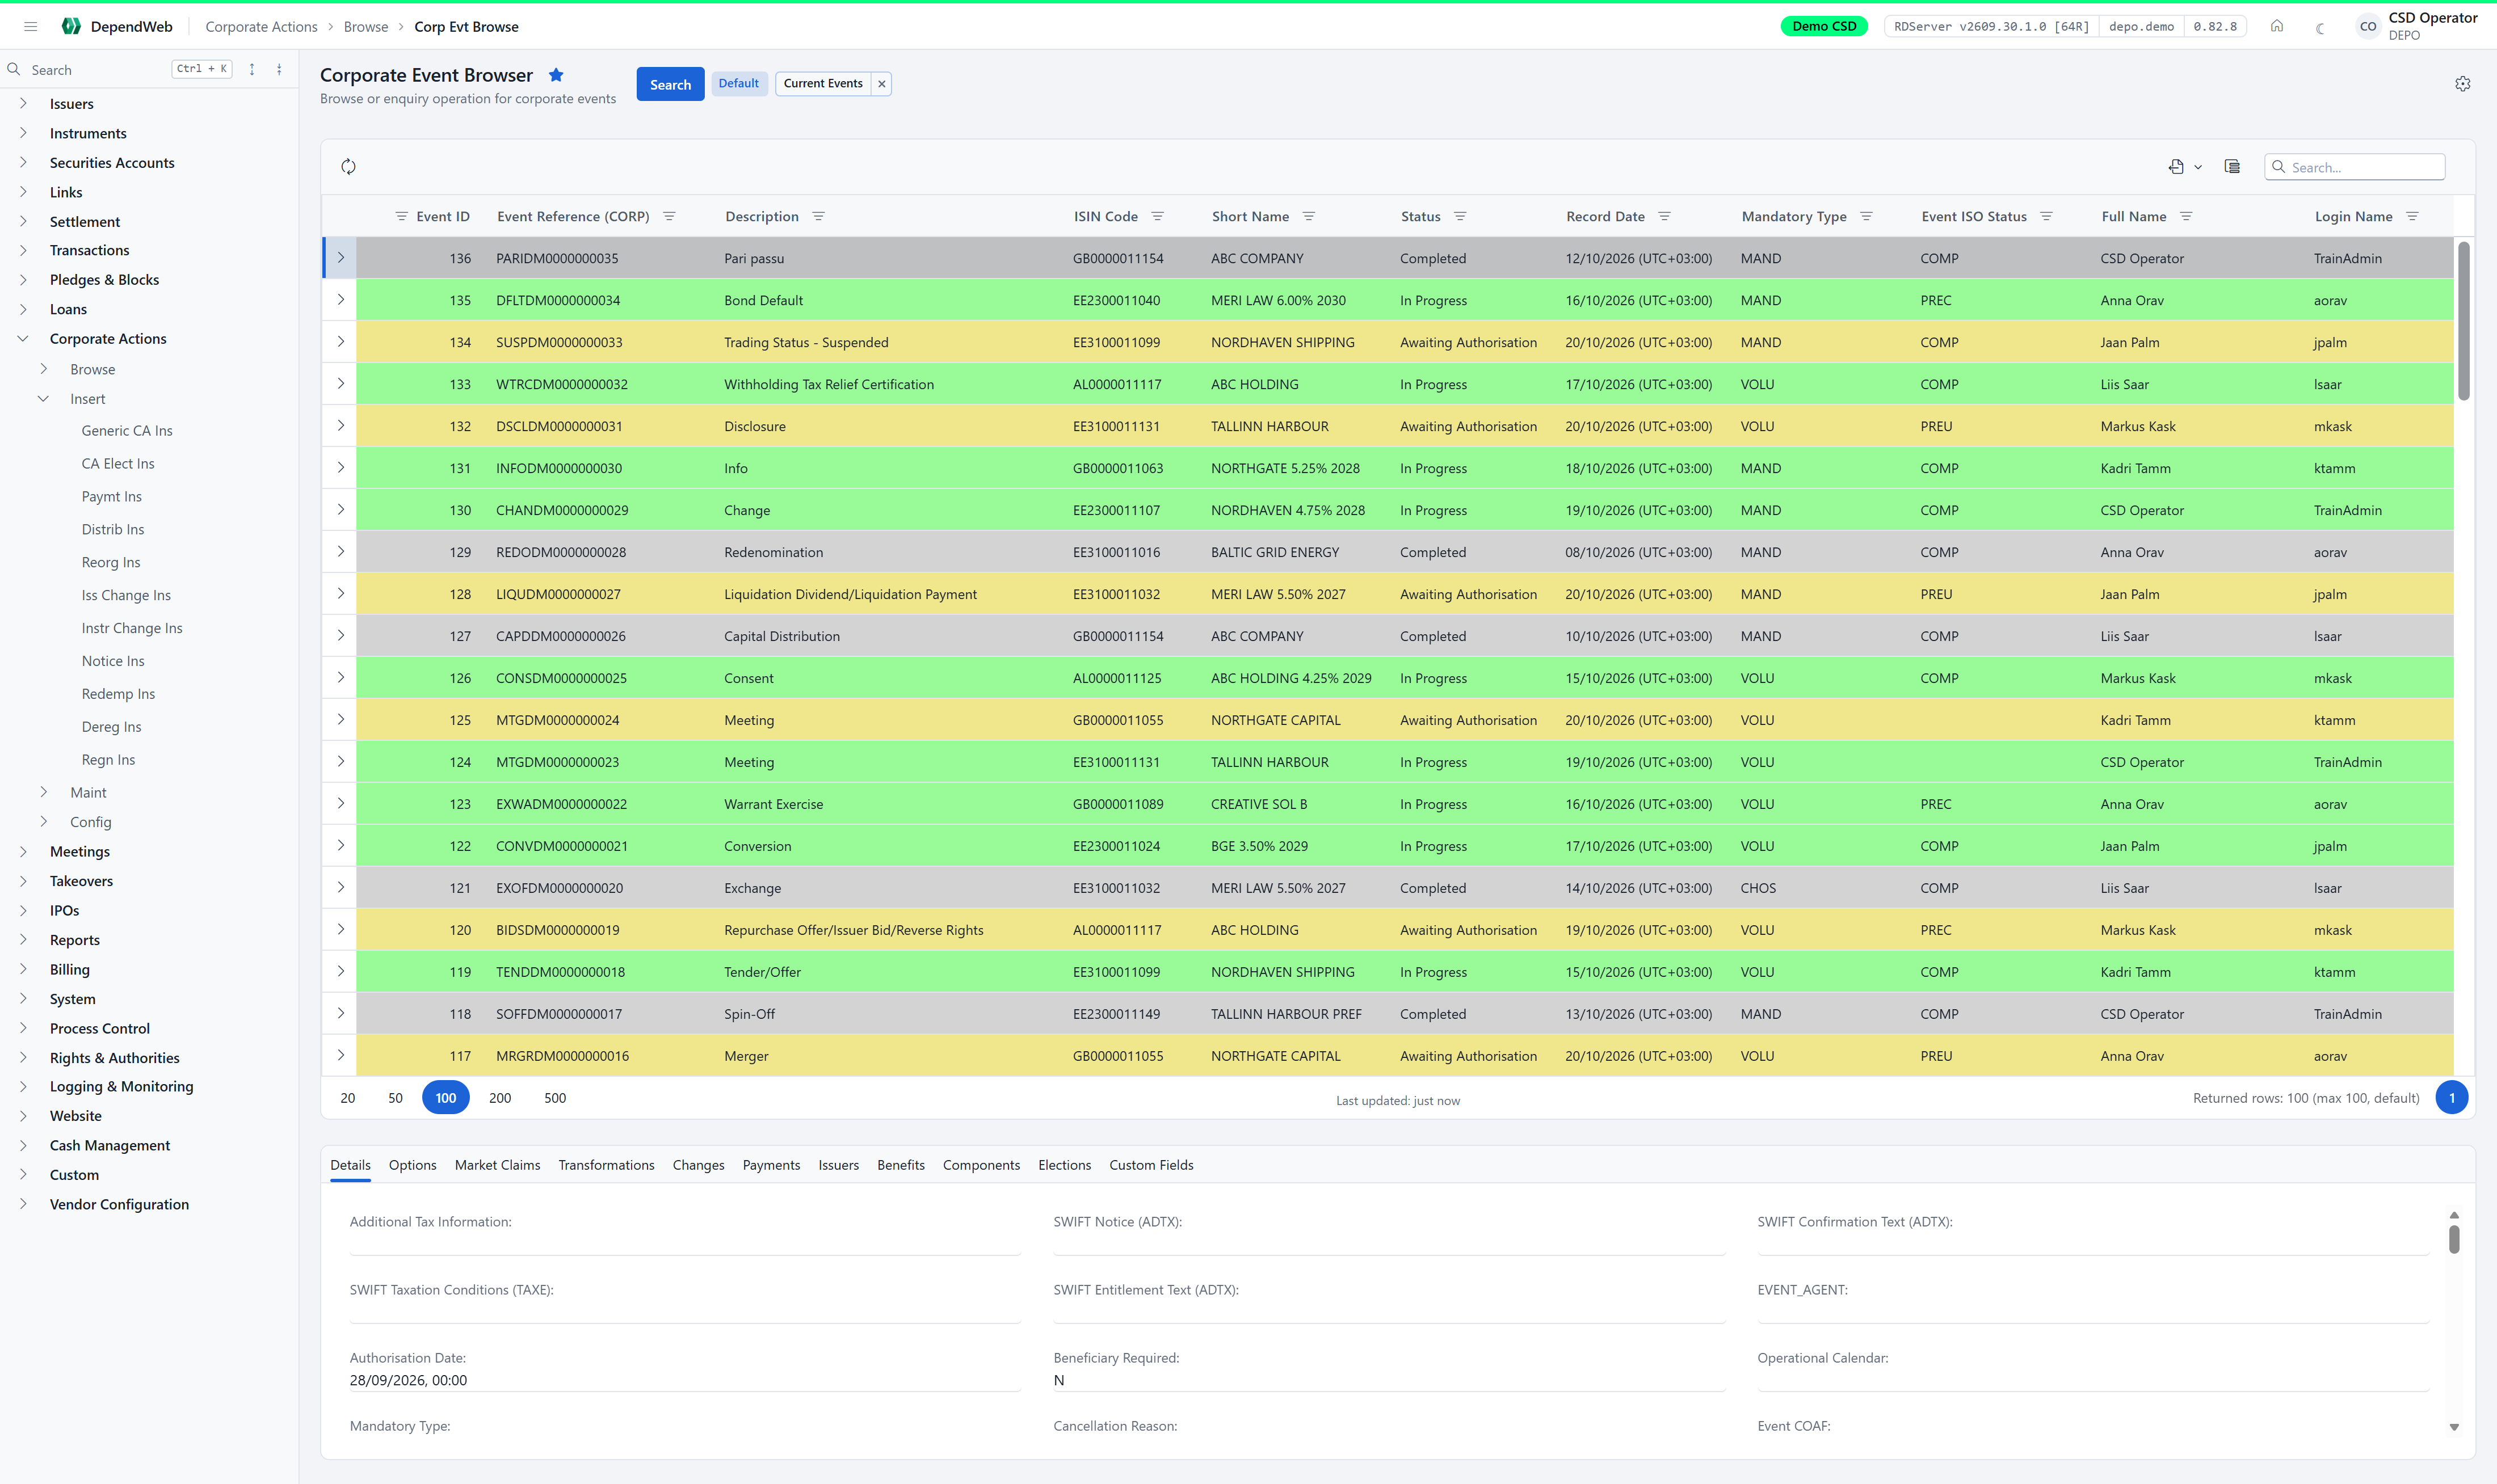Open the hamburger navigation menu

click(x=30, y=27)
